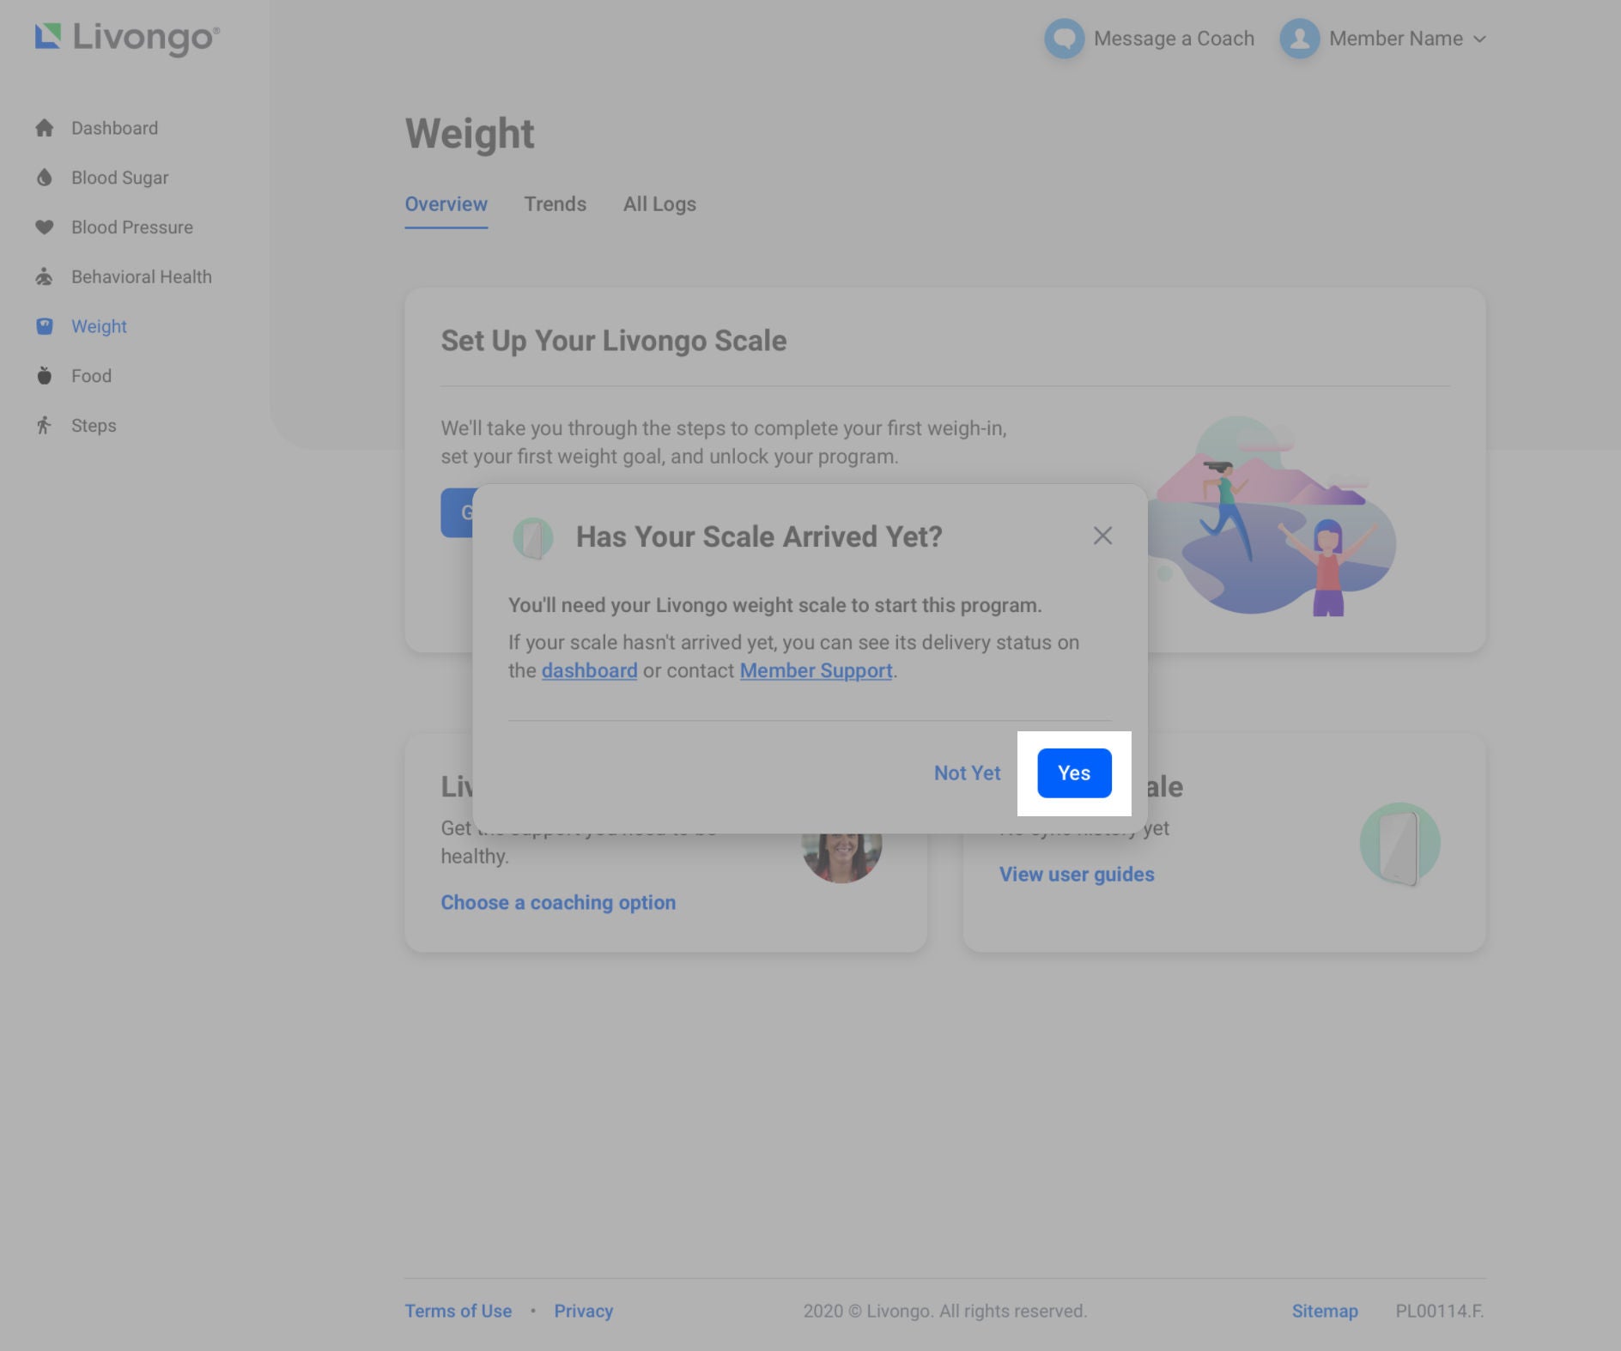Image resolution: width=1621 pixels, height=1351 pixels.
Task: Confirm with the Yes button
Action: [x=1074, y=773]
